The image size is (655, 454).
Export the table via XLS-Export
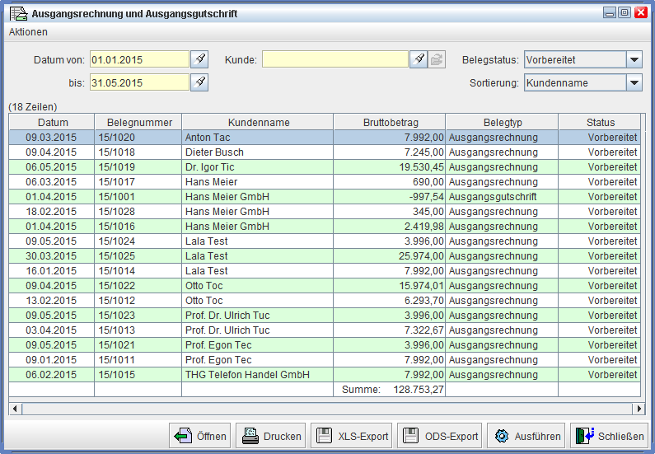tap(351, 436)
